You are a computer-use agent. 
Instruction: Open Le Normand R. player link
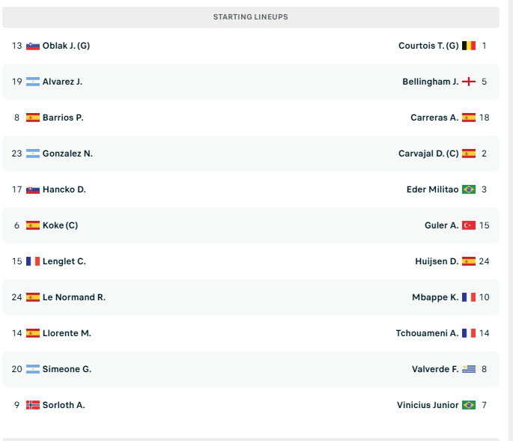click(74, 297)
